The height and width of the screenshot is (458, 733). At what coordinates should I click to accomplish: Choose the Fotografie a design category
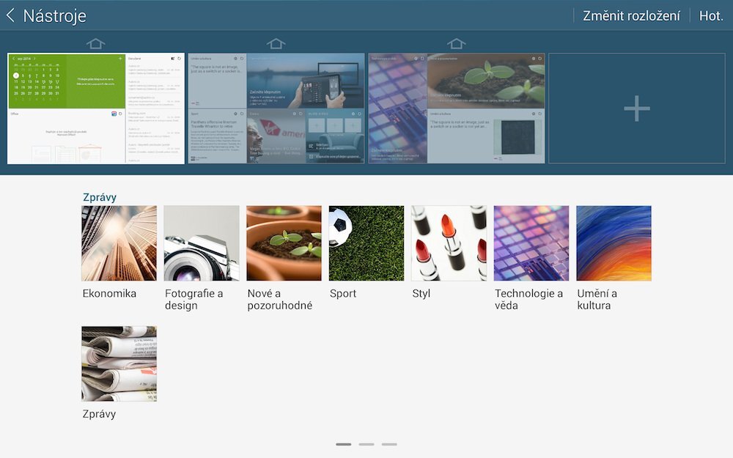coord(201,243)
